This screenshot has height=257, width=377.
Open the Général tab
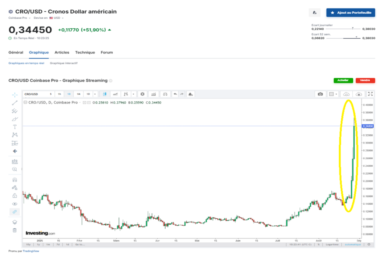pos(16,52)
